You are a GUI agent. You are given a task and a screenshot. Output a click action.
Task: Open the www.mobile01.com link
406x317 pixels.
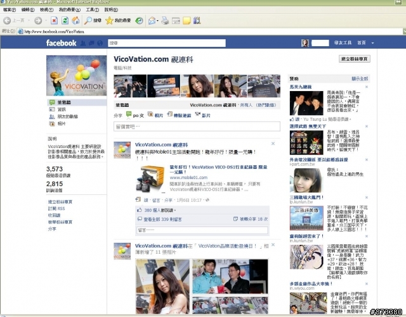(x=188, y=178)
